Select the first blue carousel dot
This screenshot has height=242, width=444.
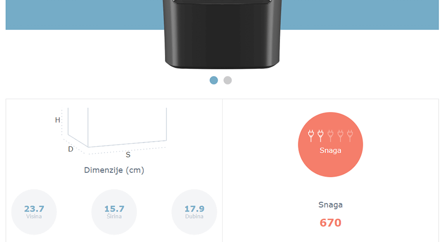(213, 80)
